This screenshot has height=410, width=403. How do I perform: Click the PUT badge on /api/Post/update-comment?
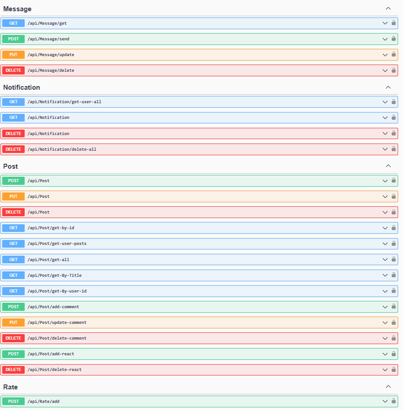(x=13, y=323)
